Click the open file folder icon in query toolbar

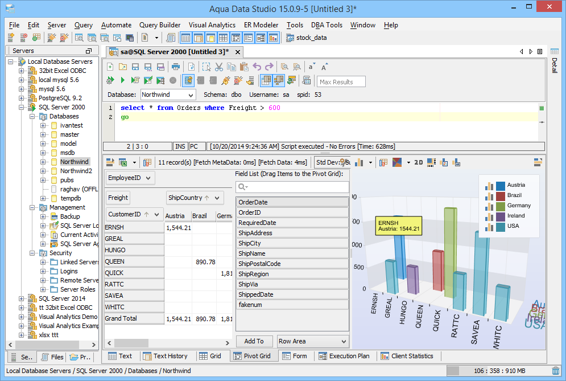pyautogui.click(x=123, y=67)
